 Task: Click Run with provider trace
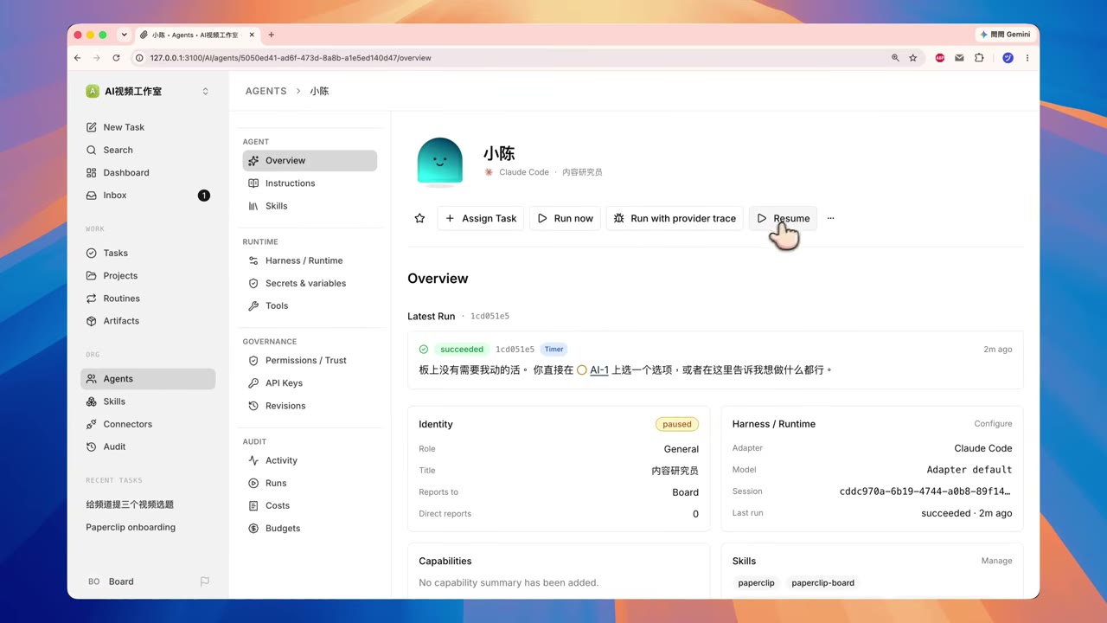tap(675, 218)
